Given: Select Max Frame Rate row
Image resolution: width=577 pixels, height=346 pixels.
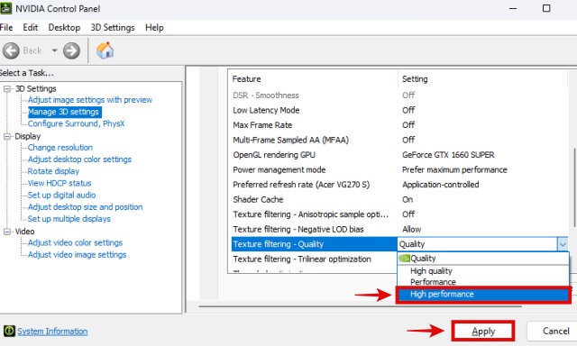Looking at the screenshot, I should point(398,125).
